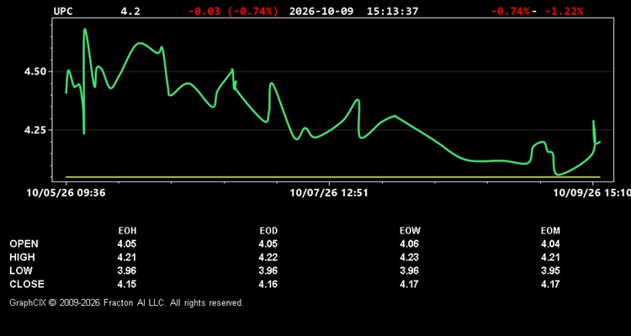631x336 pixels.
Task: Click the LOW row label
Action: click(21, 270)
